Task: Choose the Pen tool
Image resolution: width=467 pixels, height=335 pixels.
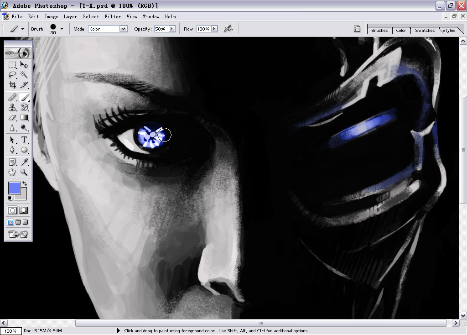Action: [12, 150]
